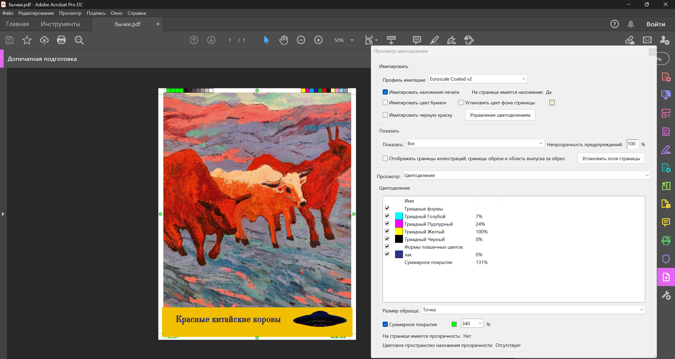Open the Профиль имитации dropdown

pos(478,79)
